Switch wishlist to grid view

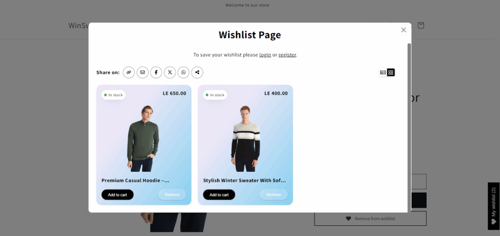(391, 73)
